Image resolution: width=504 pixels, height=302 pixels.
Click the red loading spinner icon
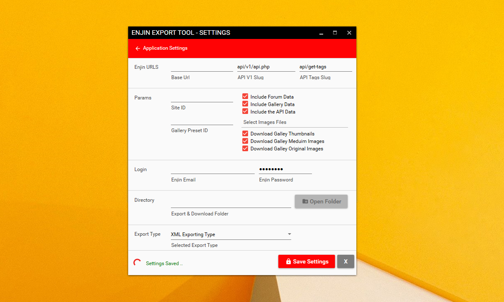137,263
